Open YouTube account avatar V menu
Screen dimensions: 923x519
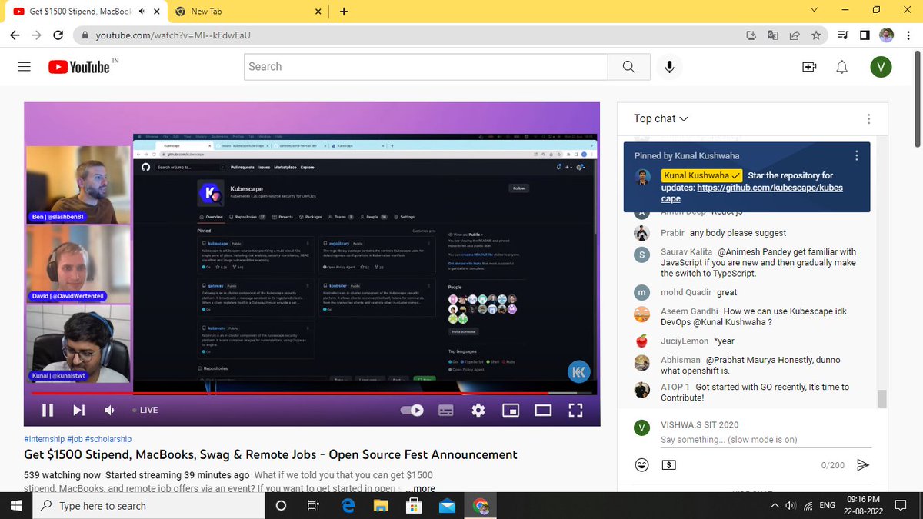881,67
